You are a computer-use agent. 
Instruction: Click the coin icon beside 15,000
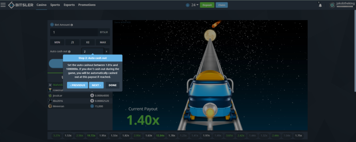click(x=92, y=106)
